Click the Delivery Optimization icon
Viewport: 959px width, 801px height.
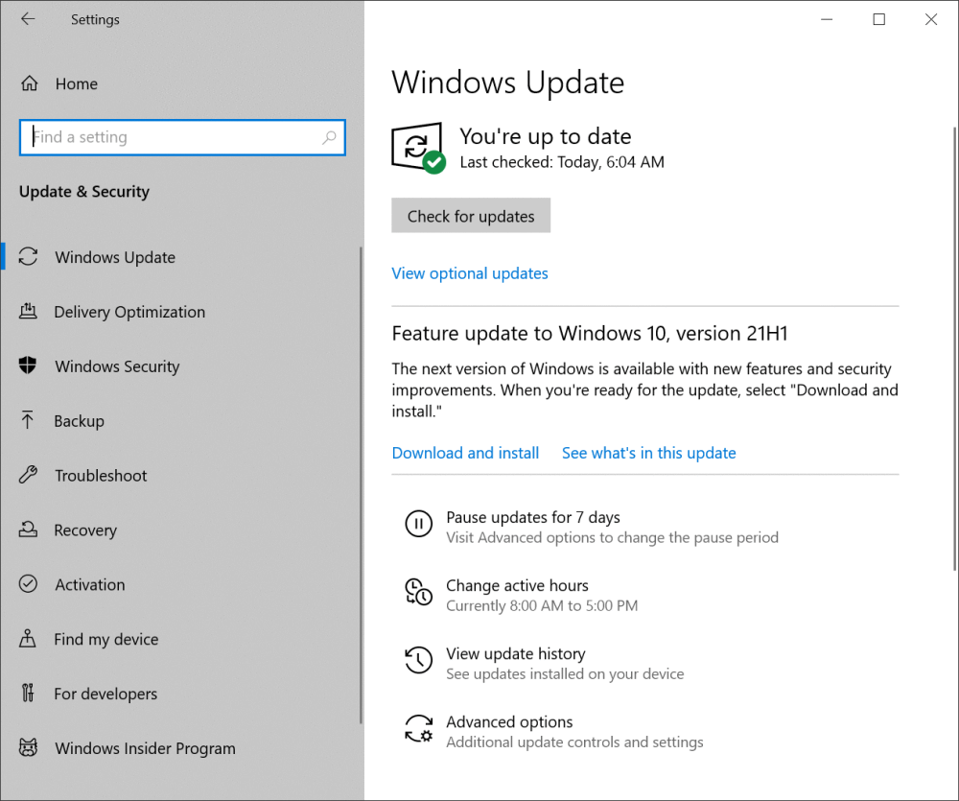[x=28, y=311]
